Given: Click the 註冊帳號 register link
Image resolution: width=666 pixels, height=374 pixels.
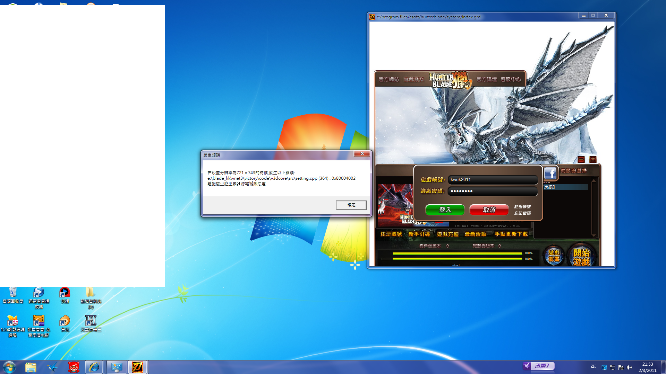Looking at the screenshot, I should click(522, 207).
